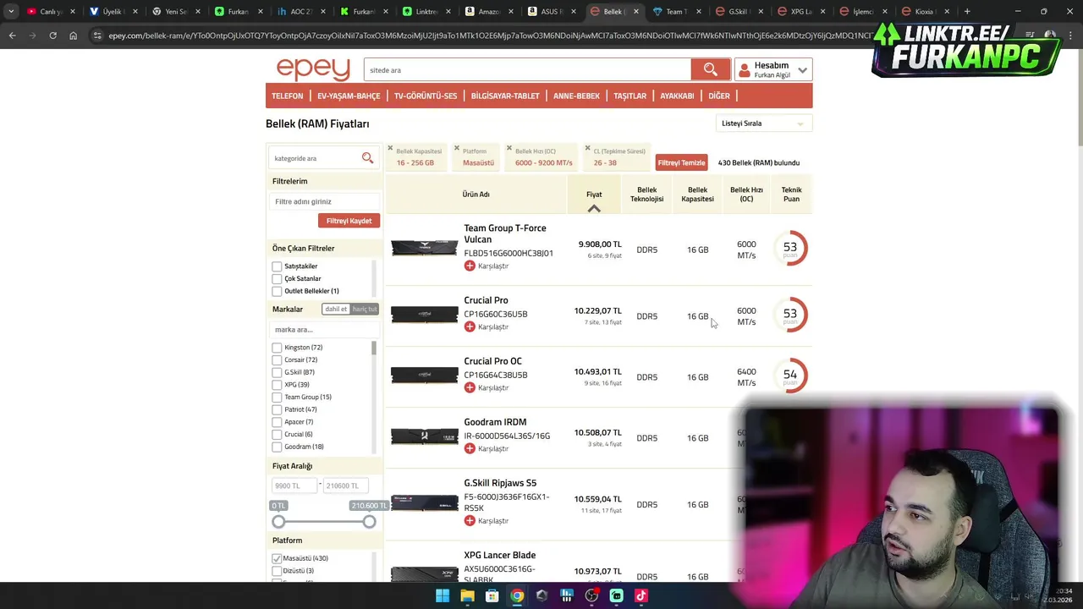
Task: Switch to Amazon browser tab
Action: (x=488, y=12)
